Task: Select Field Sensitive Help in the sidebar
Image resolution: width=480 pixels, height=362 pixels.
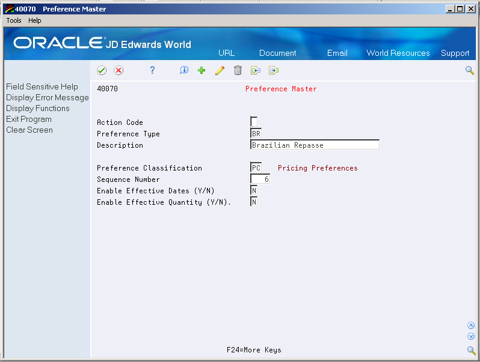Action: pos(42,87)
